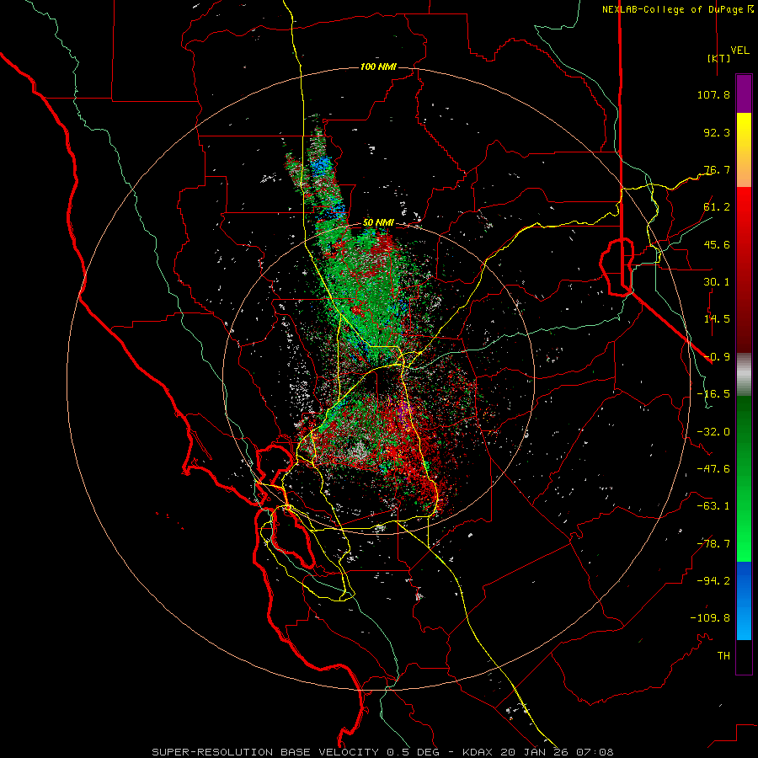Viewport: 758px width, 758px height.
Task: Click the -16.5 velocity scale value
Action: click(x=713, y=394)
